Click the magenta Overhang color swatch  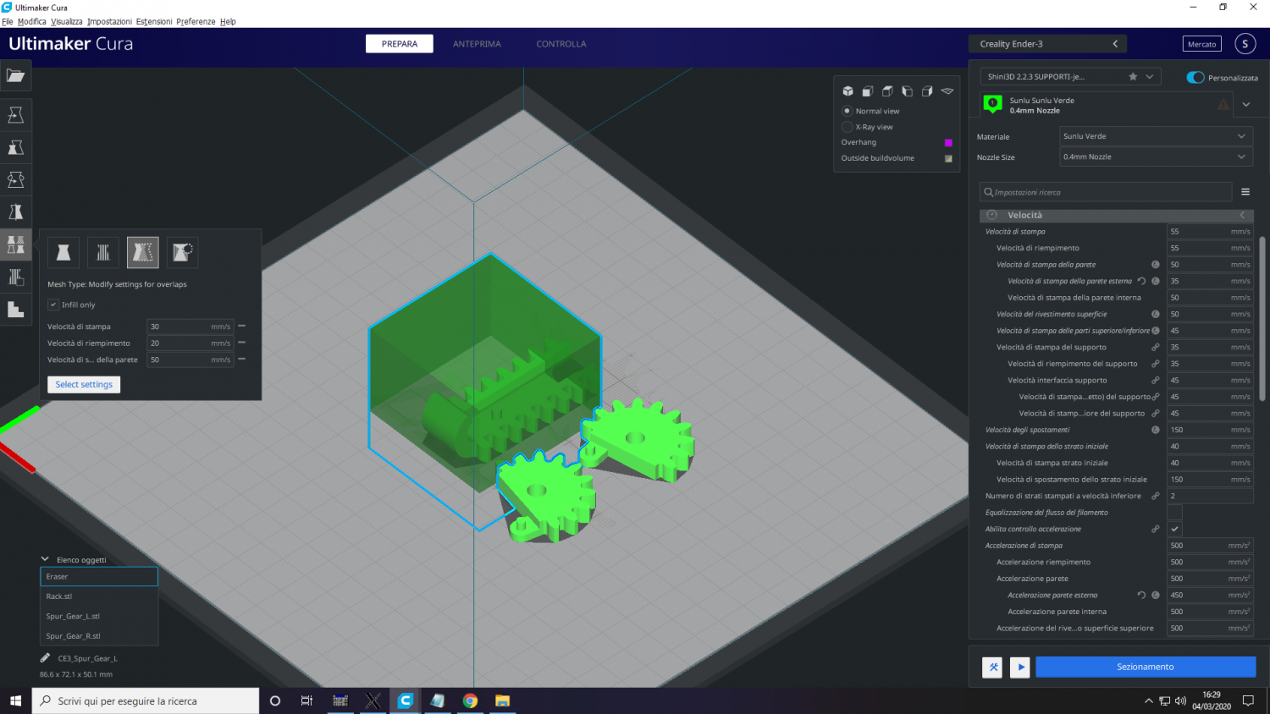coord(948,143)
